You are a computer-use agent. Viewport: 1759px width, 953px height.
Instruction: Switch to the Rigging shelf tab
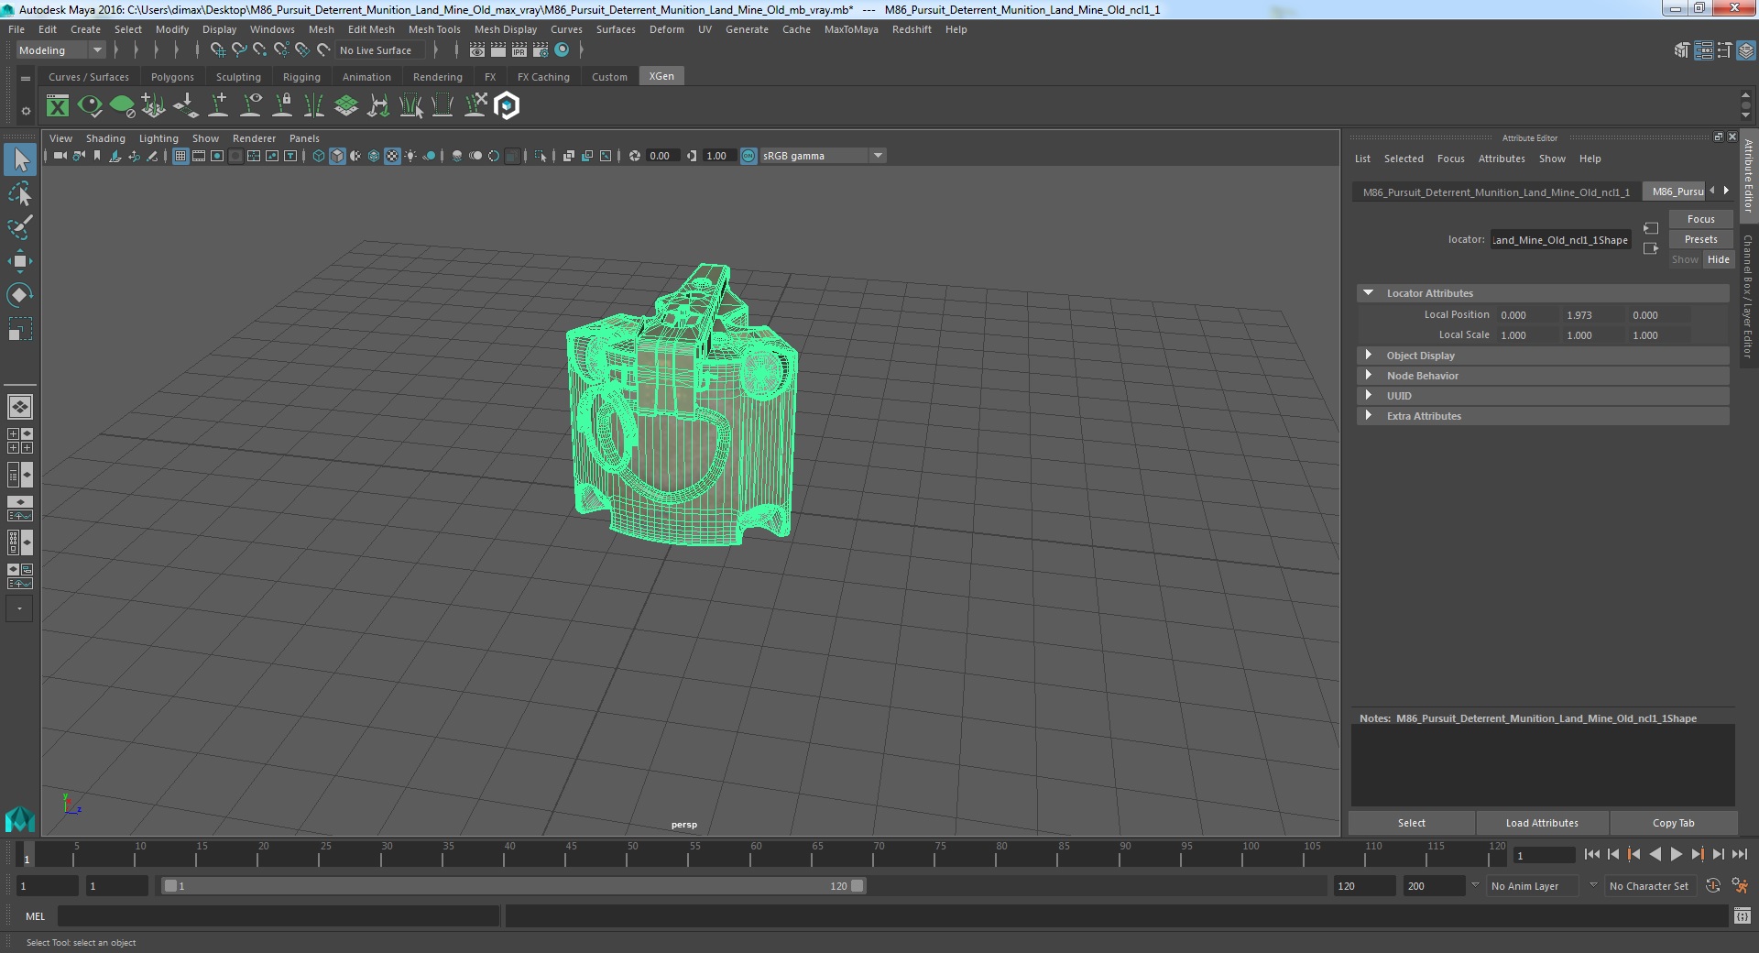pos(301,77)
